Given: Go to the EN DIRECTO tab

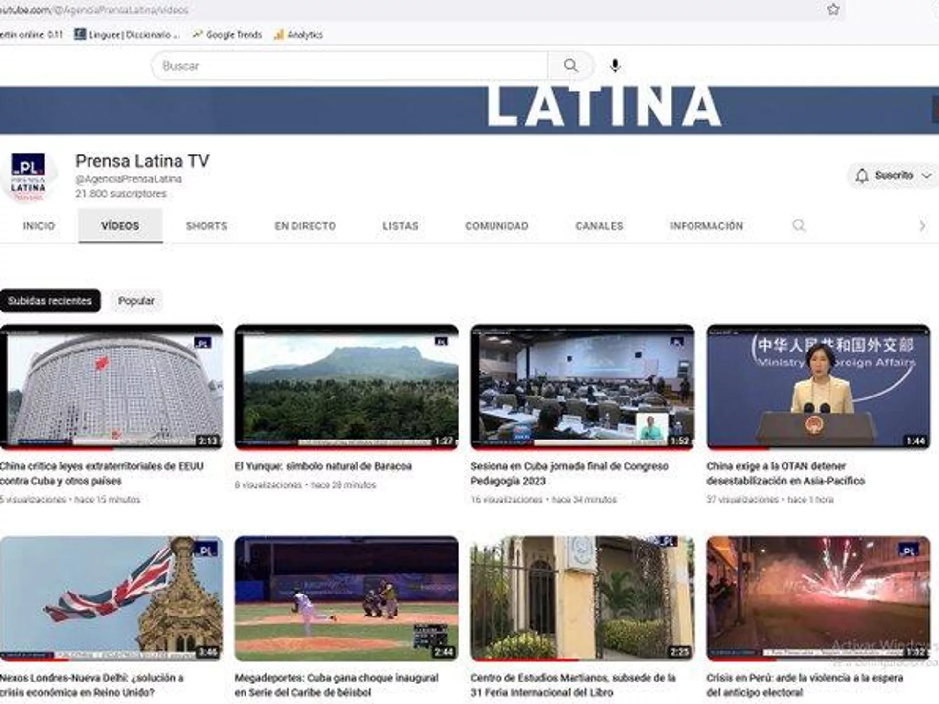Looking at the screenshot, I should 305,226.
